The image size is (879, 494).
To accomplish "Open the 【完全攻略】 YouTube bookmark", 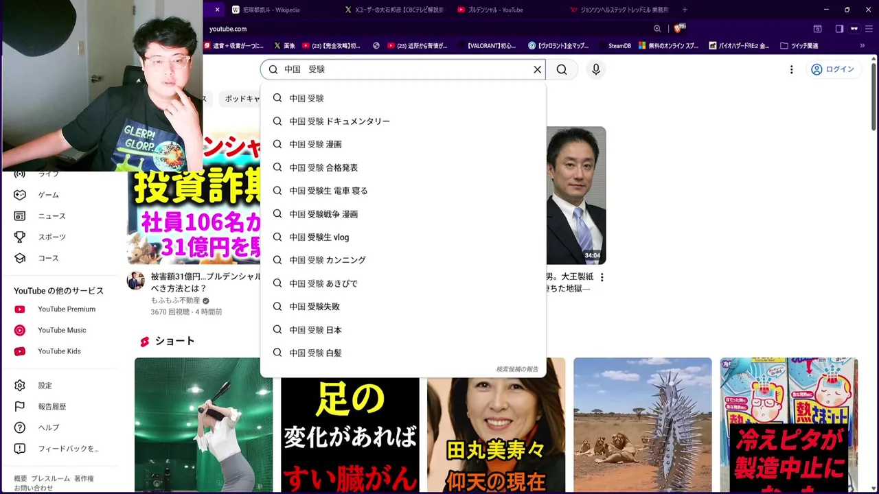I will [x=331, y=46].
